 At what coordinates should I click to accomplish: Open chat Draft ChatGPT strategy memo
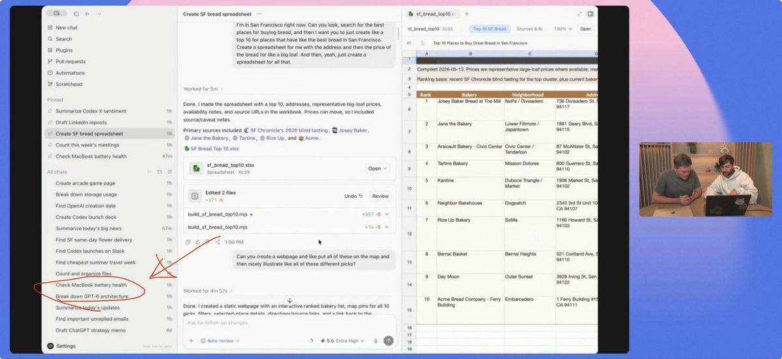110,330
